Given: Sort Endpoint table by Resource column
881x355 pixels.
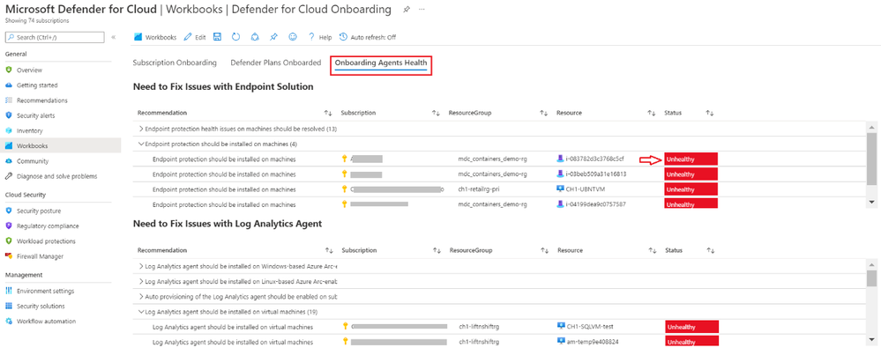Looking at the screenshot, I should (x=651, y=114).
